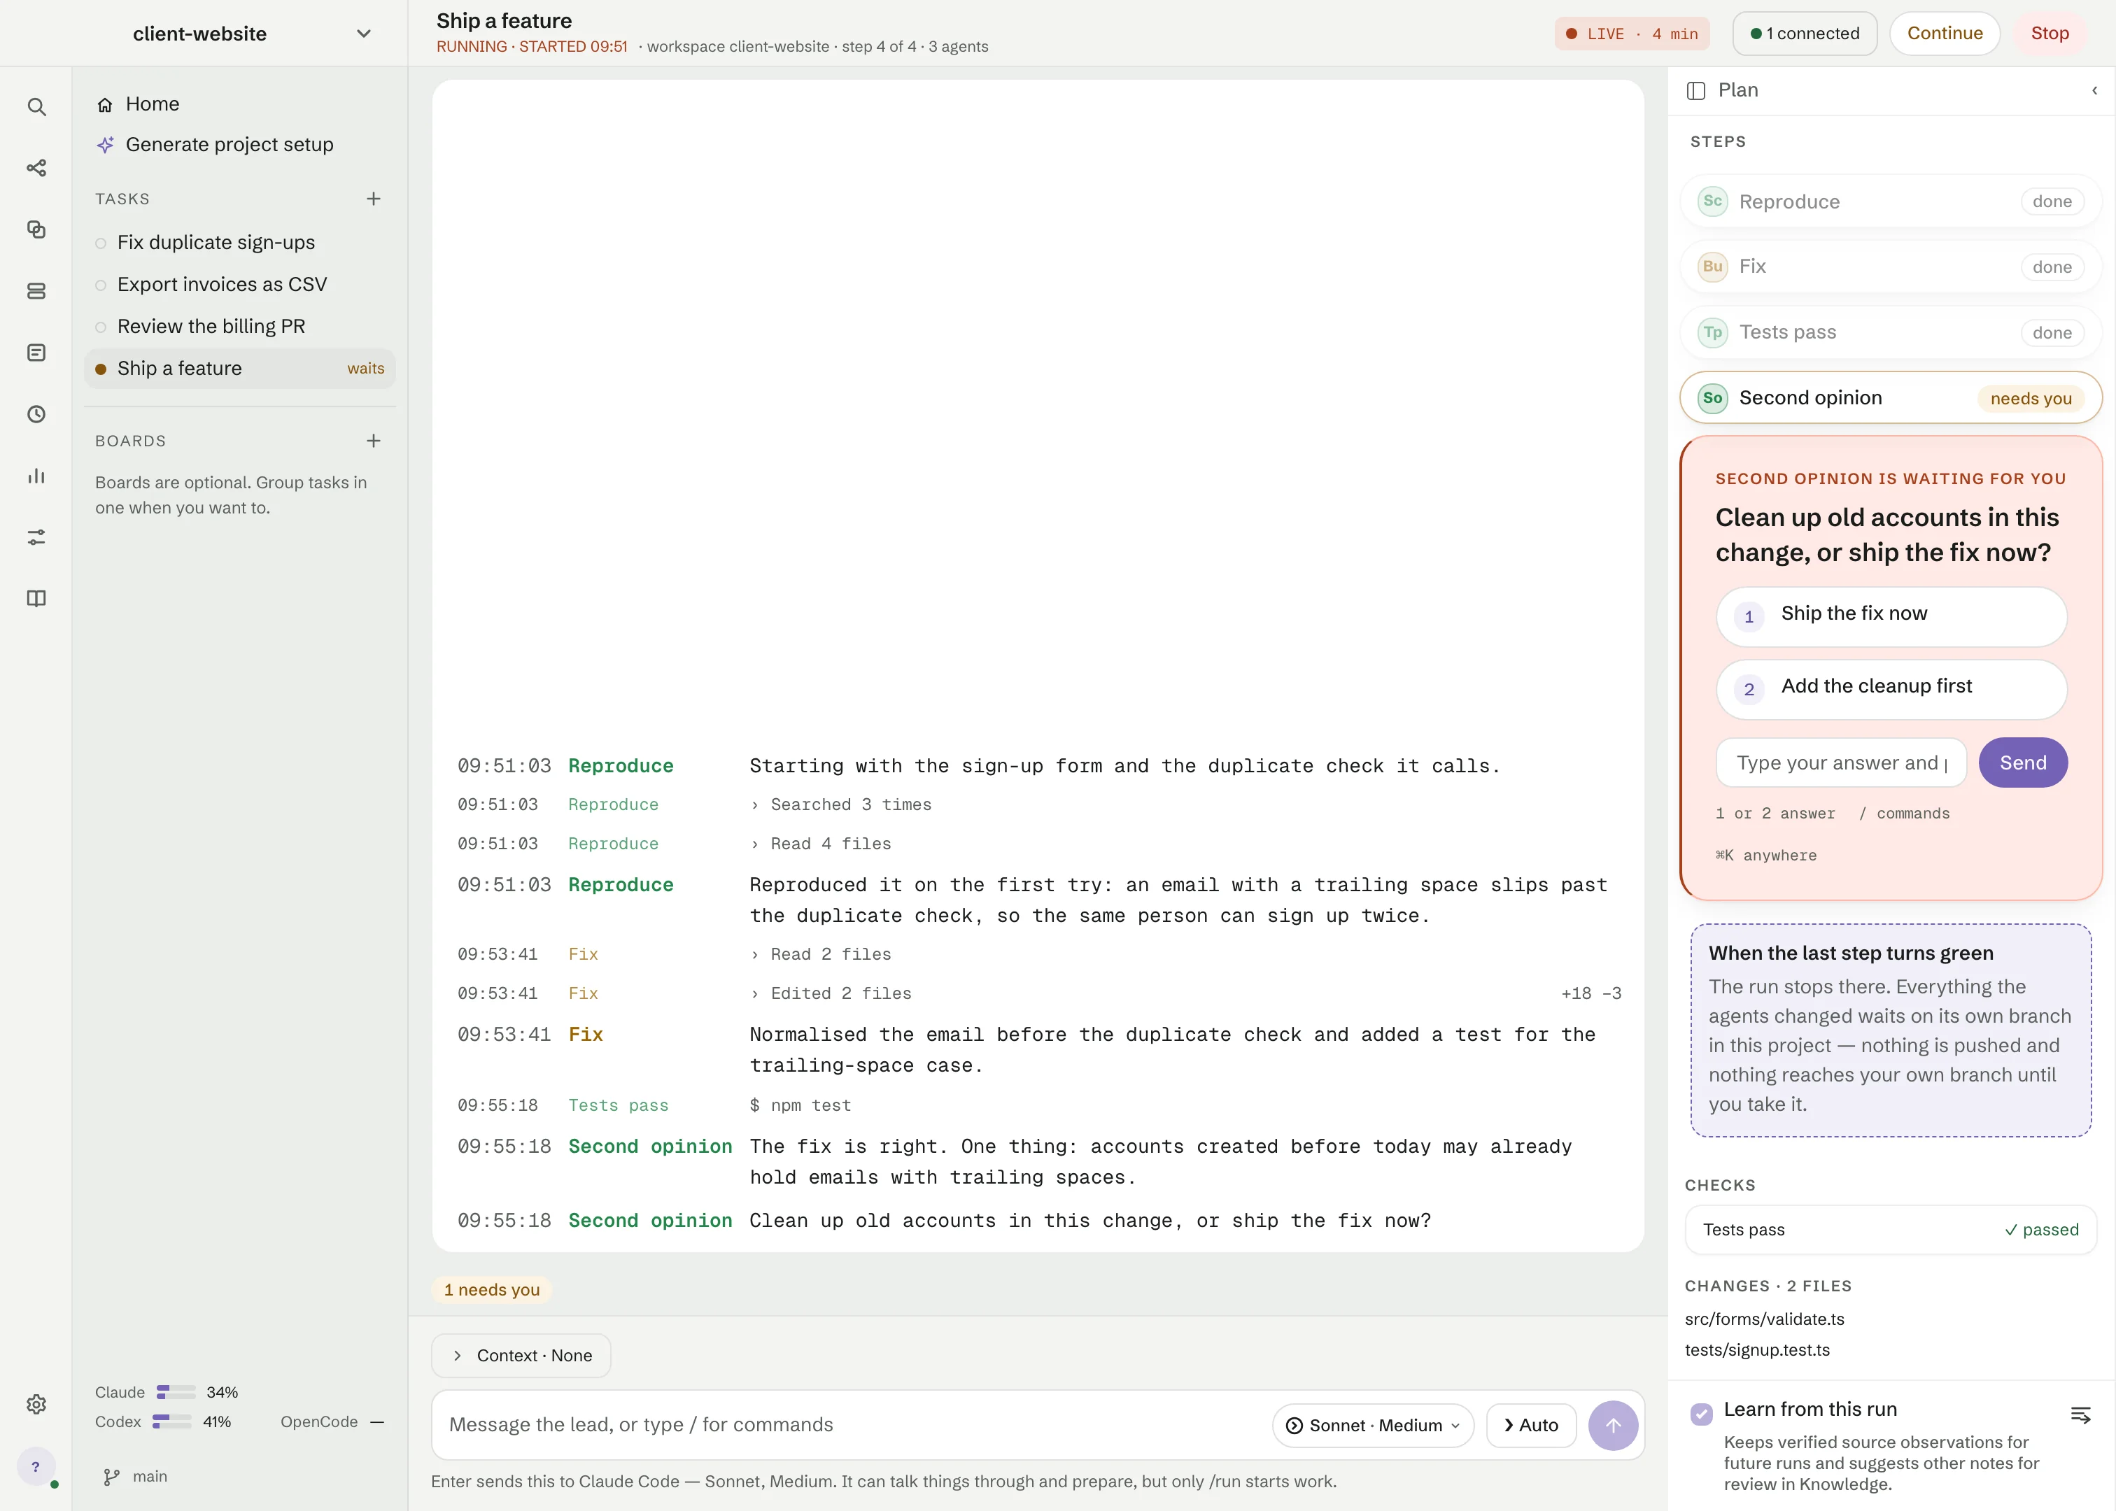Click the Tests pass check row
Image resolution: width=2116 pixels, height=1511 pixels.
coord(1891,1230)
